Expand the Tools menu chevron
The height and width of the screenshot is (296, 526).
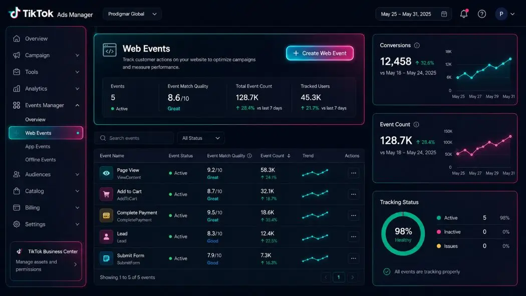pyautogui.click(x=77, y=72)
